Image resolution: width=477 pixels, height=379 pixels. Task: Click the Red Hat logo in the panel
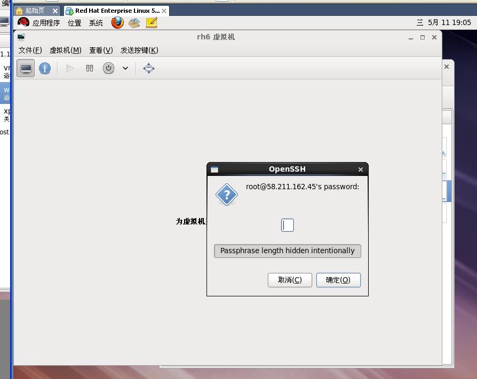coord(23,23)
